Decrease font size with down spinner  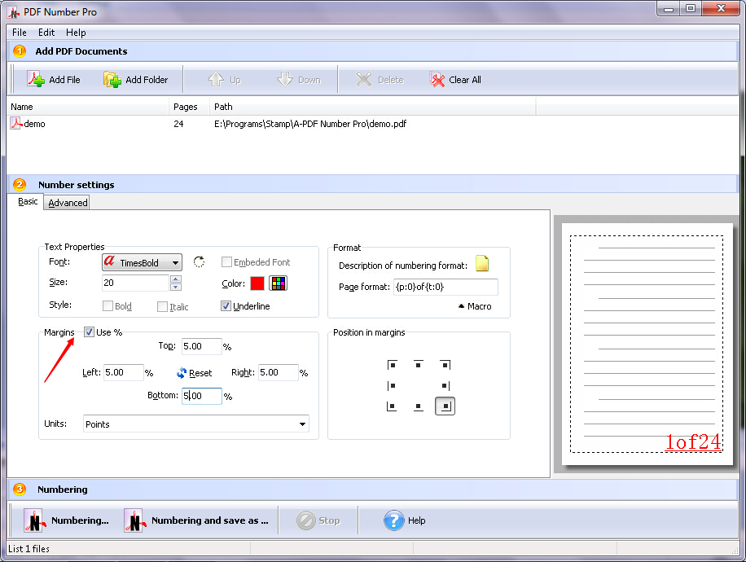(x=176, y=287)
